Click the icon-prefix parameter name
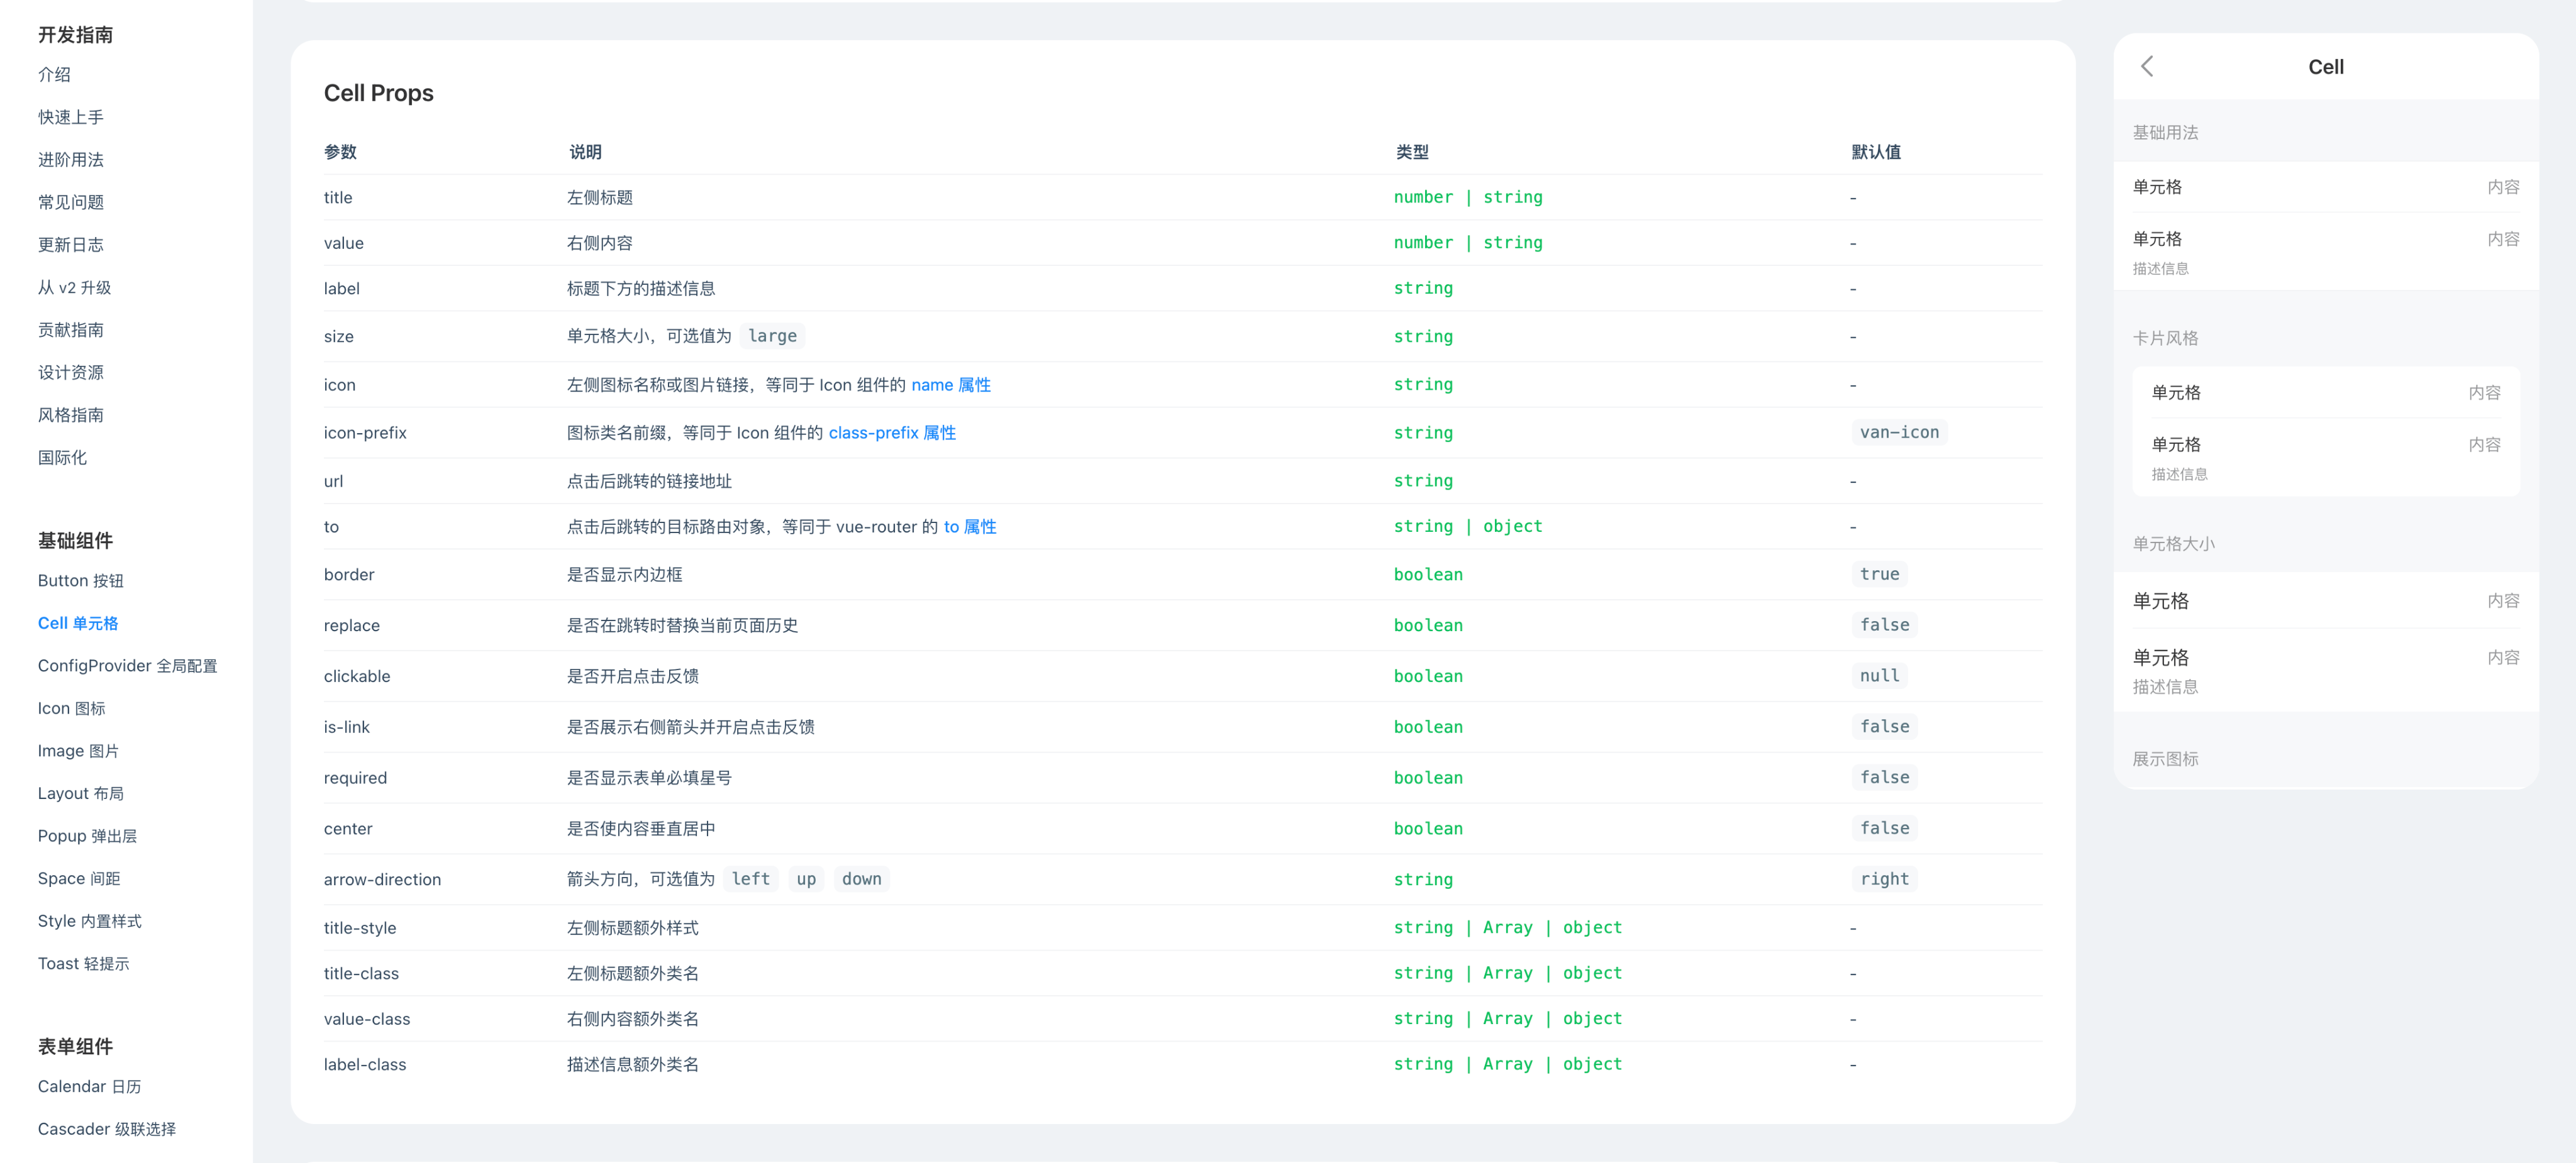Viewport: 2576px width, 1163px height. pyautogui.click(x=365, y=433)
